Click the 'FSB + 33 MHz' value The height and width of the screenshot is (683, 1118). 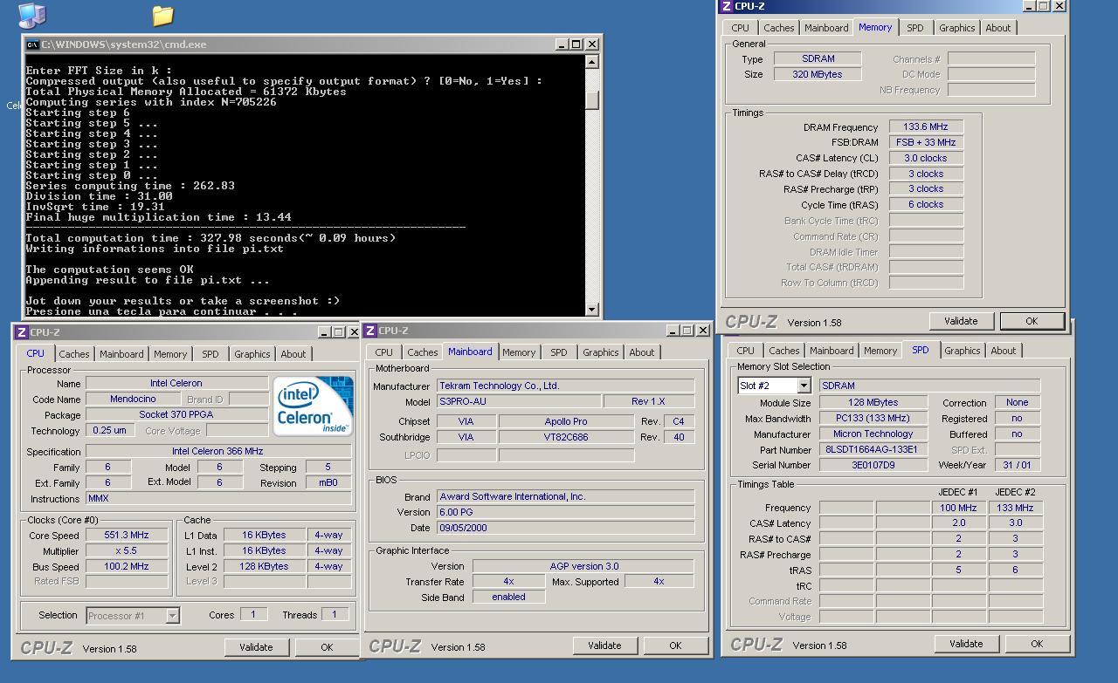tap(926, 143)
